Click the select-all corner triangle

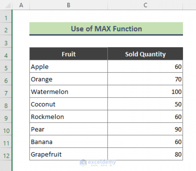click(8, 6)
